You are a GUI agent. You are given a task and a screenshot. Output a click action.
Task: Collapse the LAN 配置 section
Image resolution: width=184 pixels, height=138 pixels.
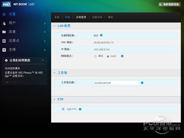point(54,26)
